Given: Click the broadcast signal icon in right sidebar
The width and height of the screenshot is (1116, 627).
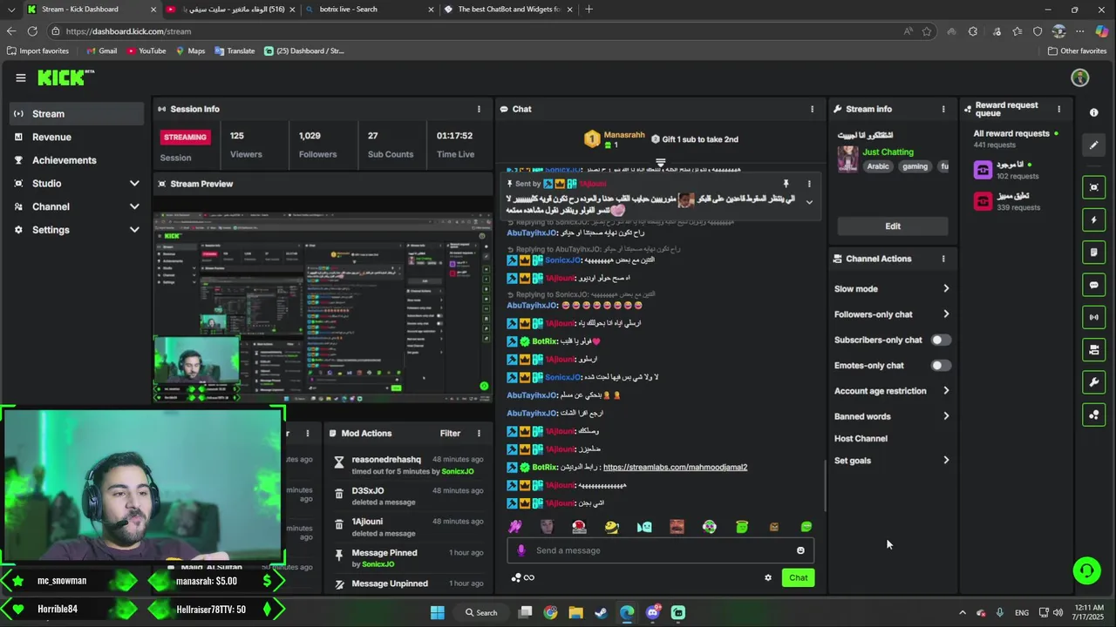Looking at the screenshot, I should click(1094, 317).
